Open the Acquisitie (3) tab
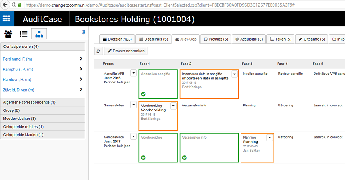This screenshot has height=180, width=345. tap(249, 39)
